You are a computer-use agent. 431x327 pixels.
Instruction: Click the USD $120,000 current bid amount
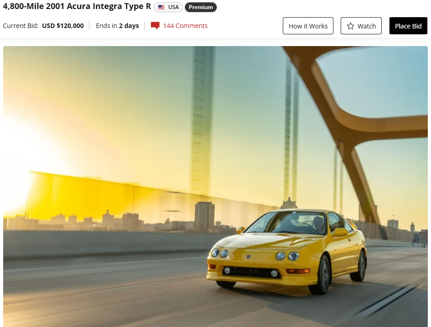[63, 26]
